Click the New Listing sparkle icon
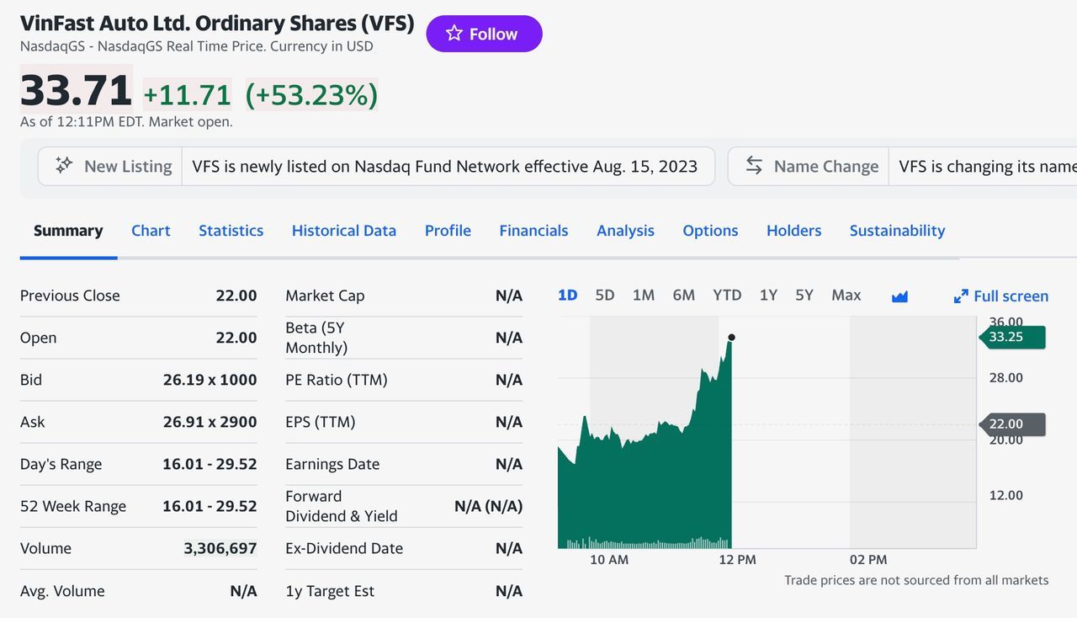The height and width of the screenshot is (618, 1077). [x=64, y=166]
